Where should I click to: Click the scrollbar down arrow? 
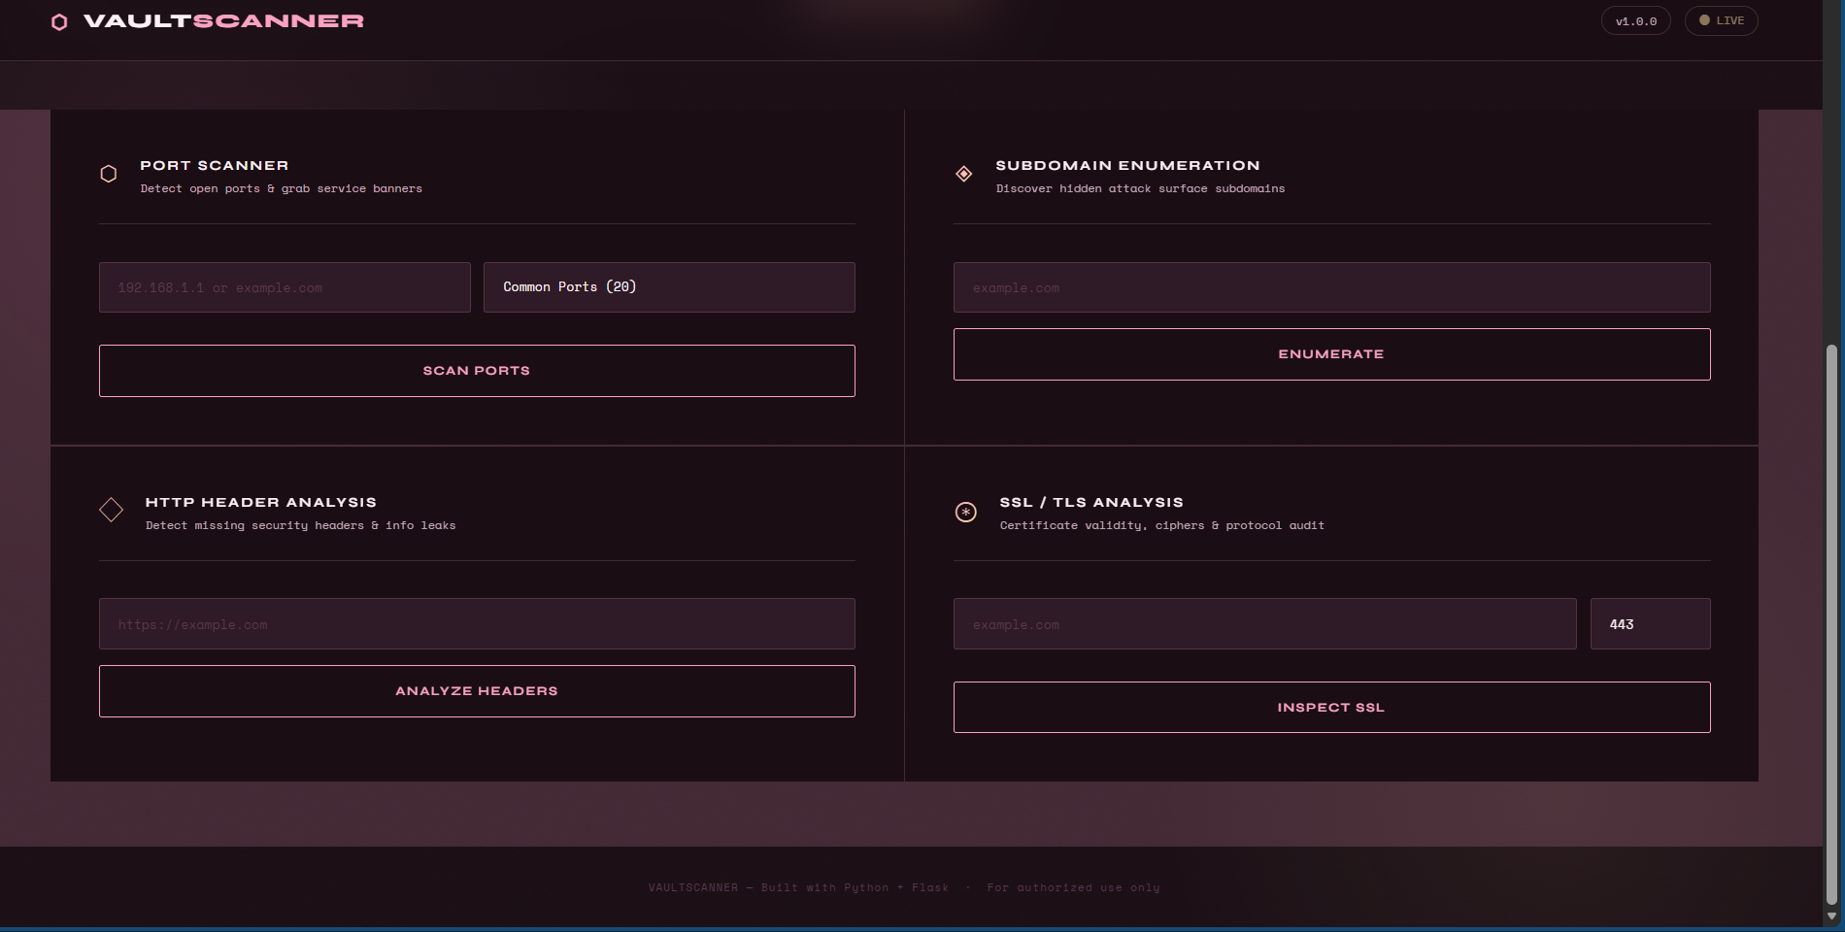click(x=1832, y=915)
